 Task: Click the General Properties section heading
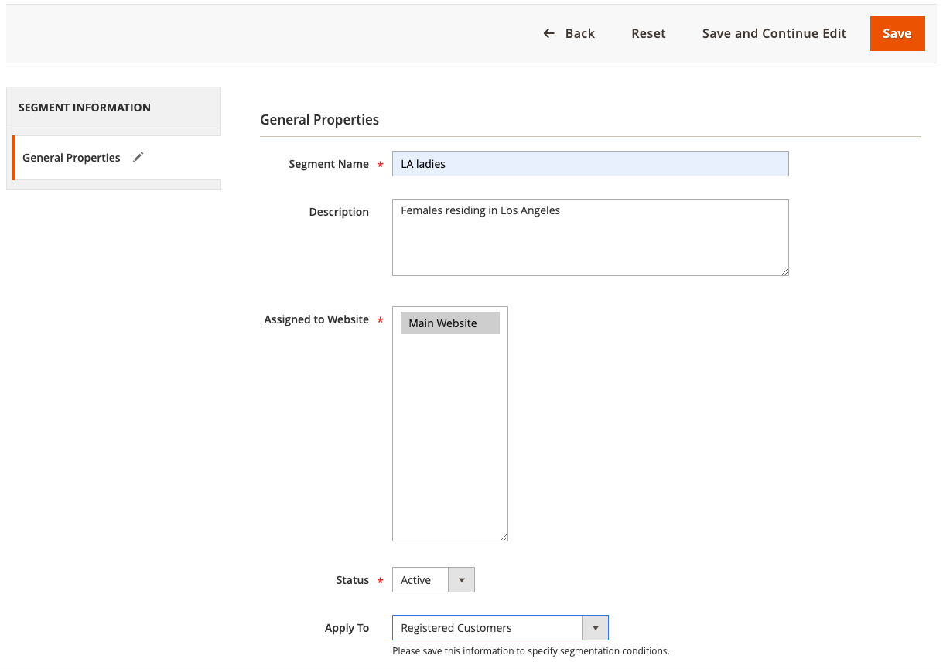tap(319, 120)
